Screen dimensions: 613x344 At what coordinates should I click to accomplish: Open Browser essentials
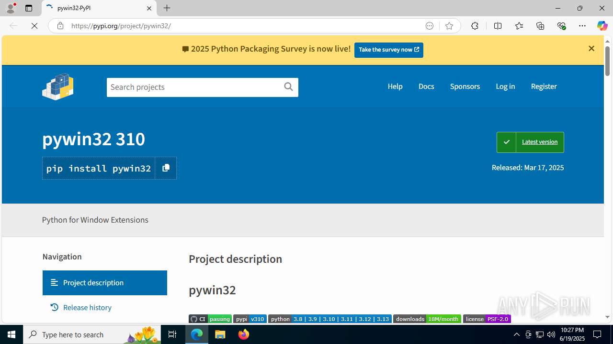click(561, 26)
